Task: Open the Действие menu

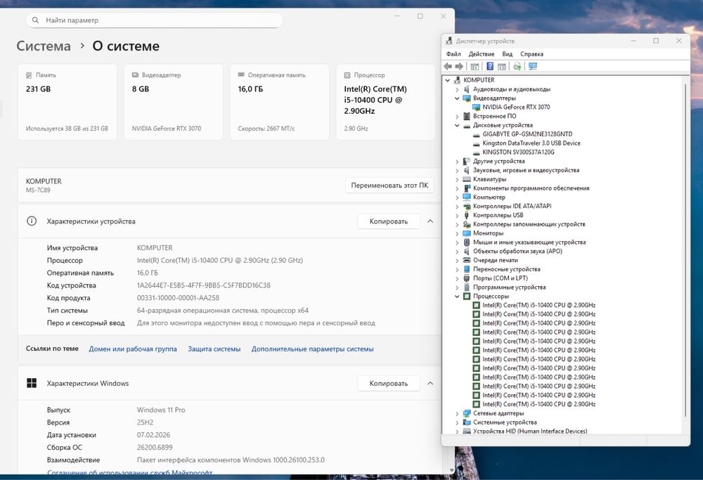Action: 481,54
